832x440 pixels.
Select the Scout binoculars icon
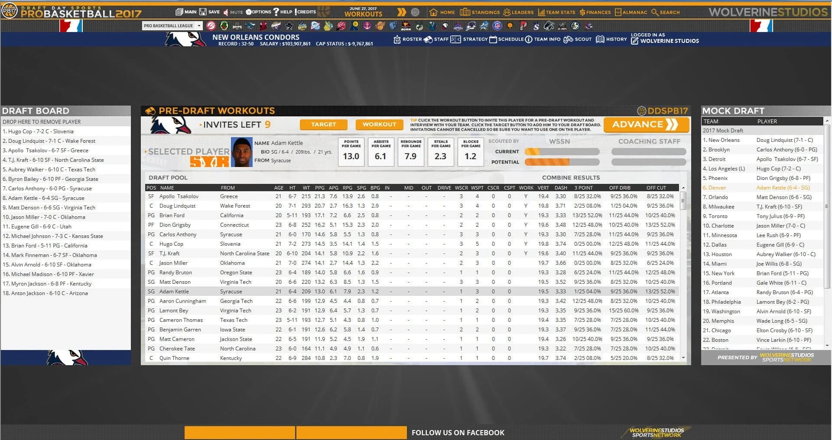coord(569,39)
